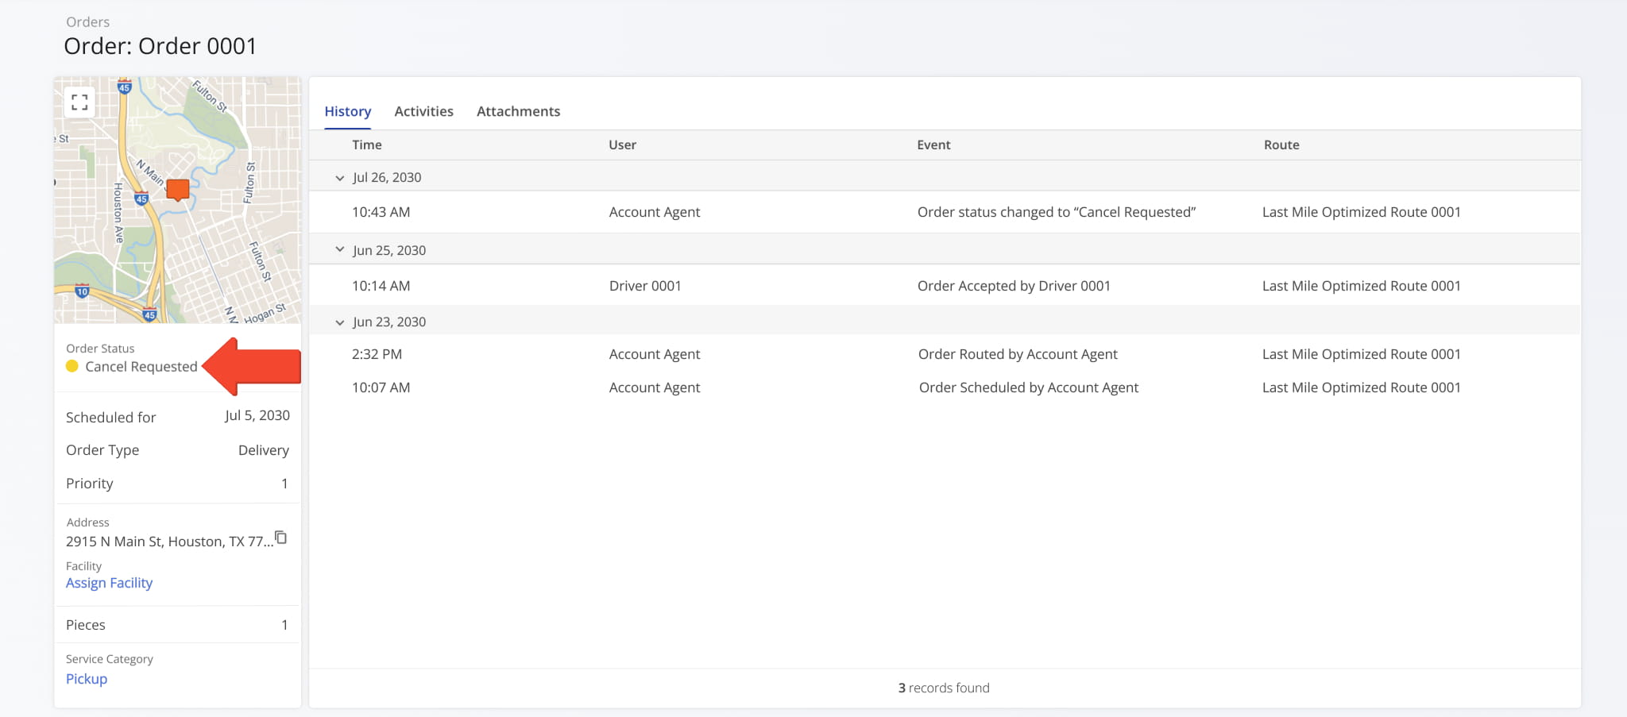
Task: Click the map fullscreen expand icon
Action: 79,102
